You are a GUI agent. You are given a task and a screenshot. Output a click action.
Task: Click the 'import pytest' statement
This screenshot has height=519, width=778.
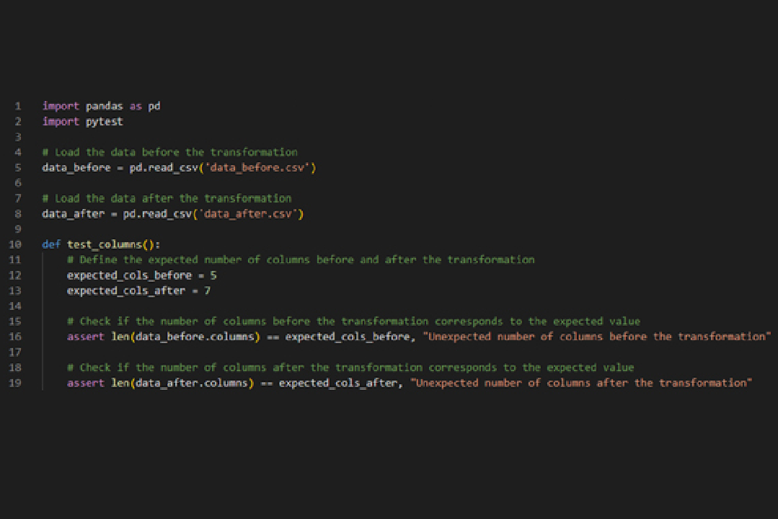click(x=82, y=122)
